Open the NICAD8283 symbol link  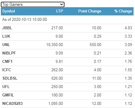[x=12, y=103]
